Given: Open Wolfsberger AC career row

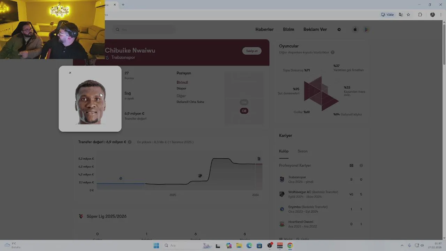Looking at the screenshot, I should point(322,194).
